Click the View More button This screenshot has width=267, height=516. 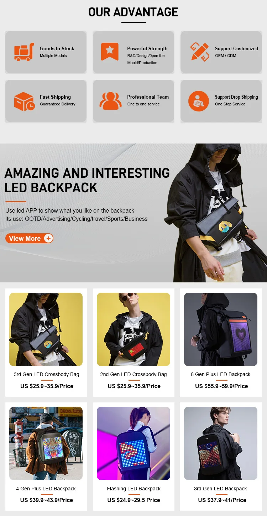[29, 238]
